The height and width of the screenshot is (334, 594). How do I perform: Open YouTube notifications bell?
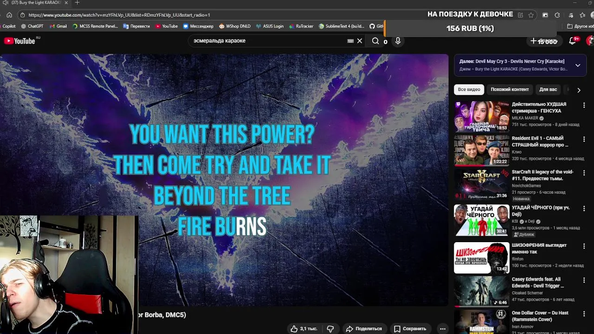572,41
